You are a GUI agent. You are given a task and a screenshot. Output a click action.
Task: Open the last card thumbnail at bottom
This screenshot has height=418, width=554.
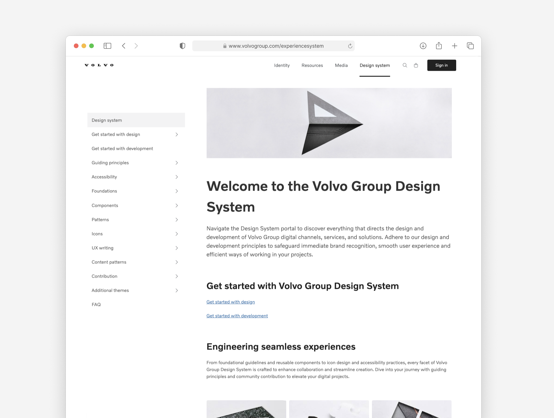412,409
